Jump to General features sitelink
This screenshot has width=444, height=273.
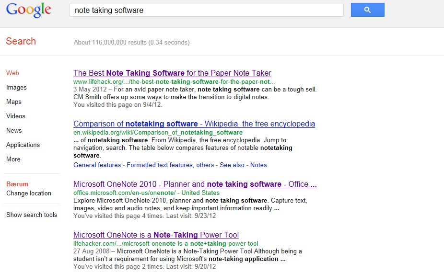click(x=97, y=165)
